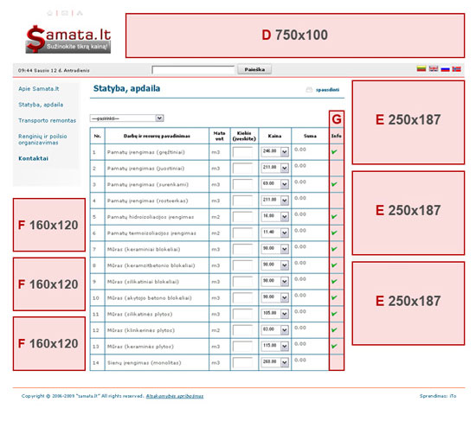Open price dropdown 246.00 in row 1
Viewport: 476px width, 421px height.
coord(274,151)
